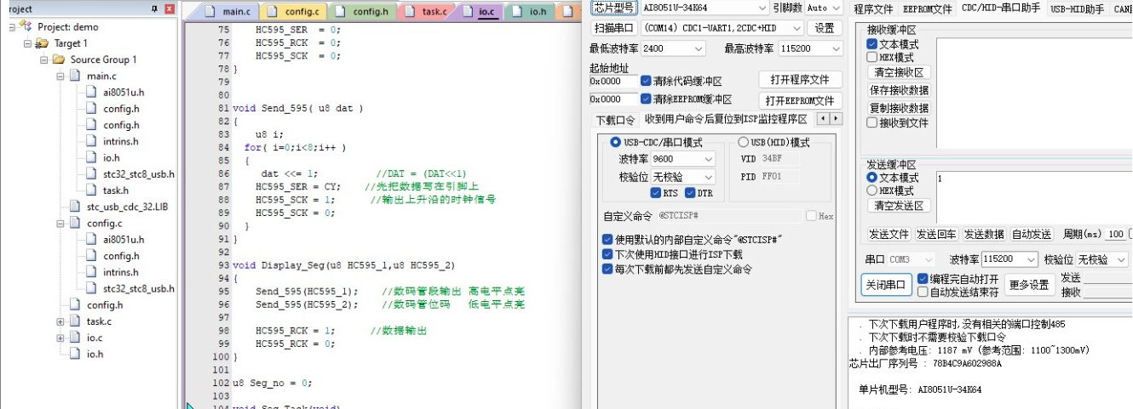1133x409 pixels.
Task: Select USB-CDC/串口模式 radio button
Action: [x=616, y=142]
